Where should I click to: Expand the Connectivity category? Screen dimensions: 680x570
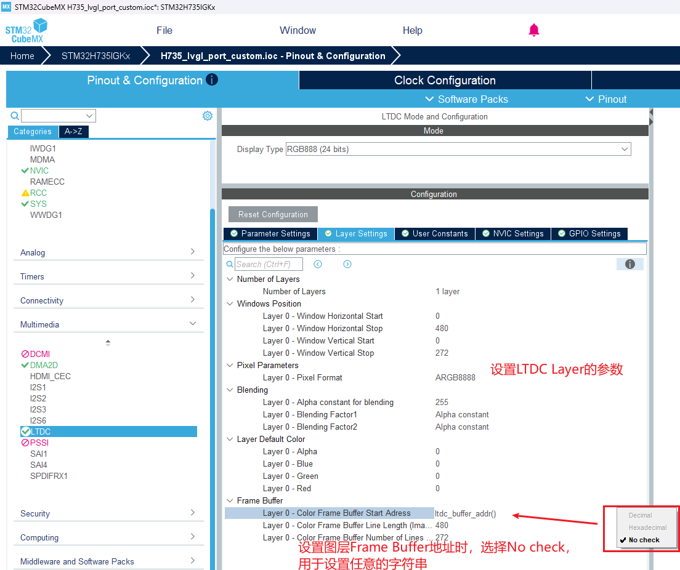coord(108,300)
